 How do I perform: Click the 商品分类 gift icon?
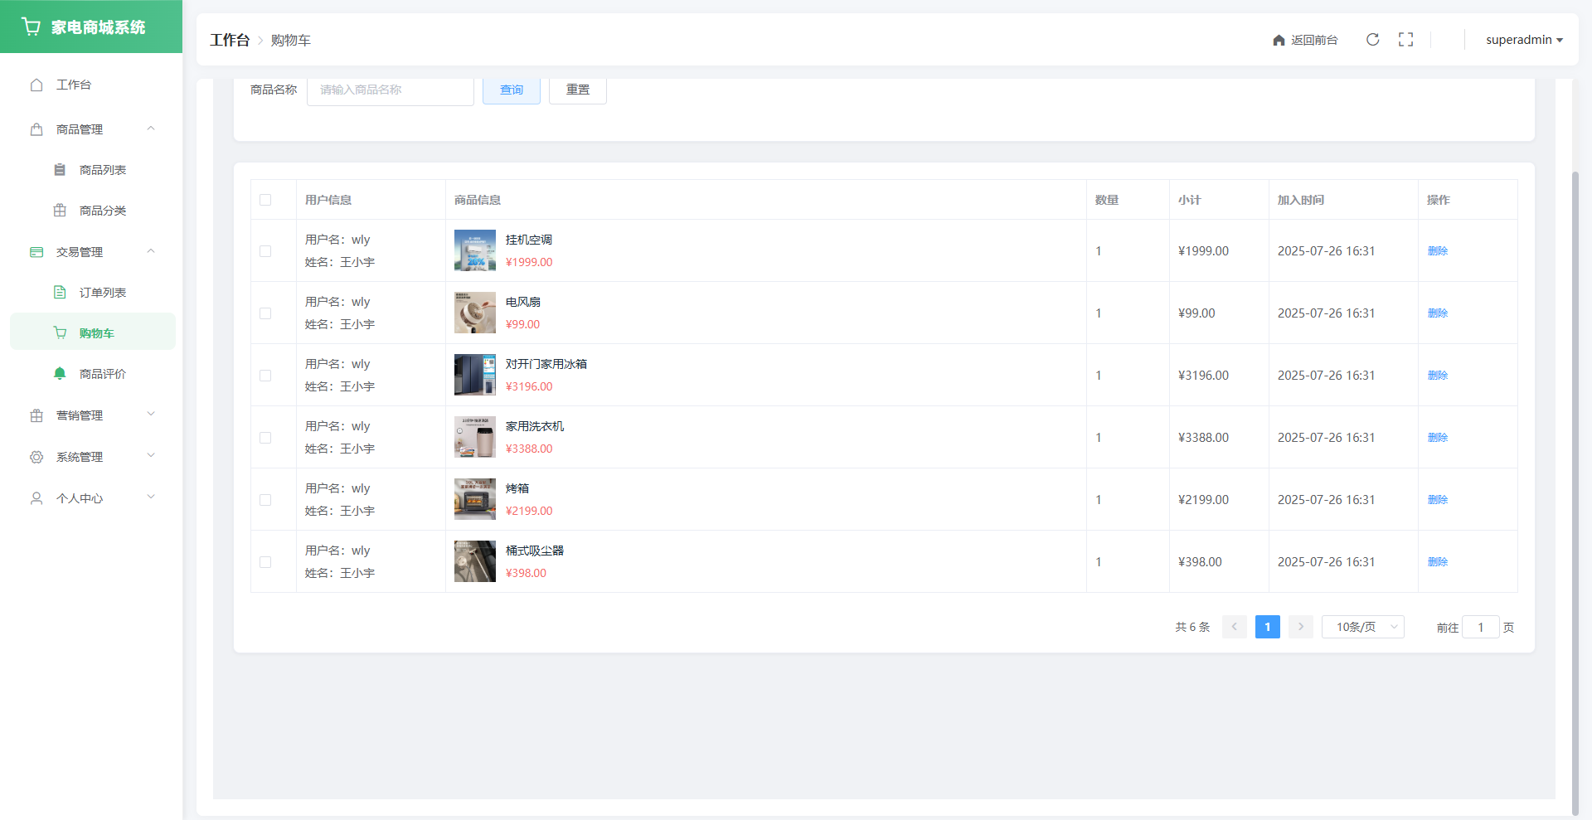click(x=60, y=211)
